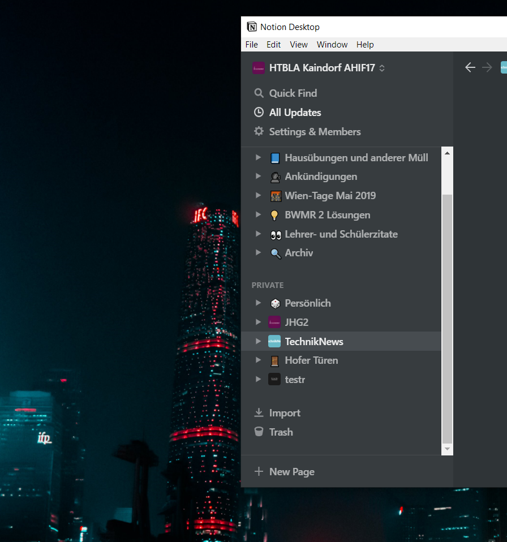Click the magnifying glass icon beside Archiv
This screenshot has height=542, width=507.
276,253
